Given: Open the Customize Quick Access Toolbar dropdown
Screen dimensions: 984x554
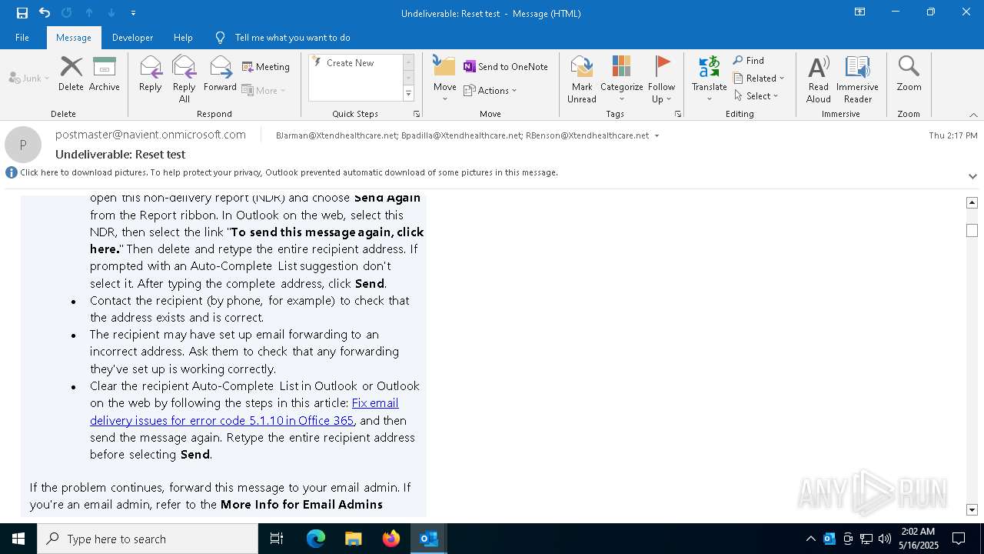Looking at the screenshot, I should [133, 13].
